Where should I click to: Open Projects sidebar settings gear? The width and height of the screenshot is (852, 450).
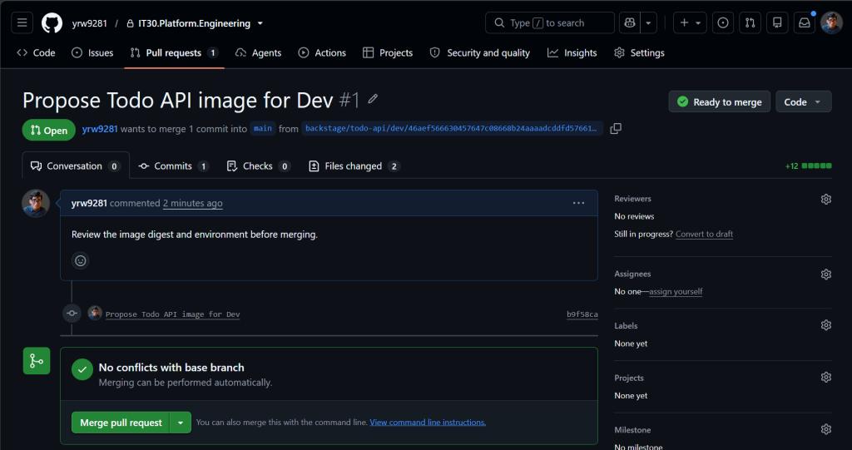826,377
